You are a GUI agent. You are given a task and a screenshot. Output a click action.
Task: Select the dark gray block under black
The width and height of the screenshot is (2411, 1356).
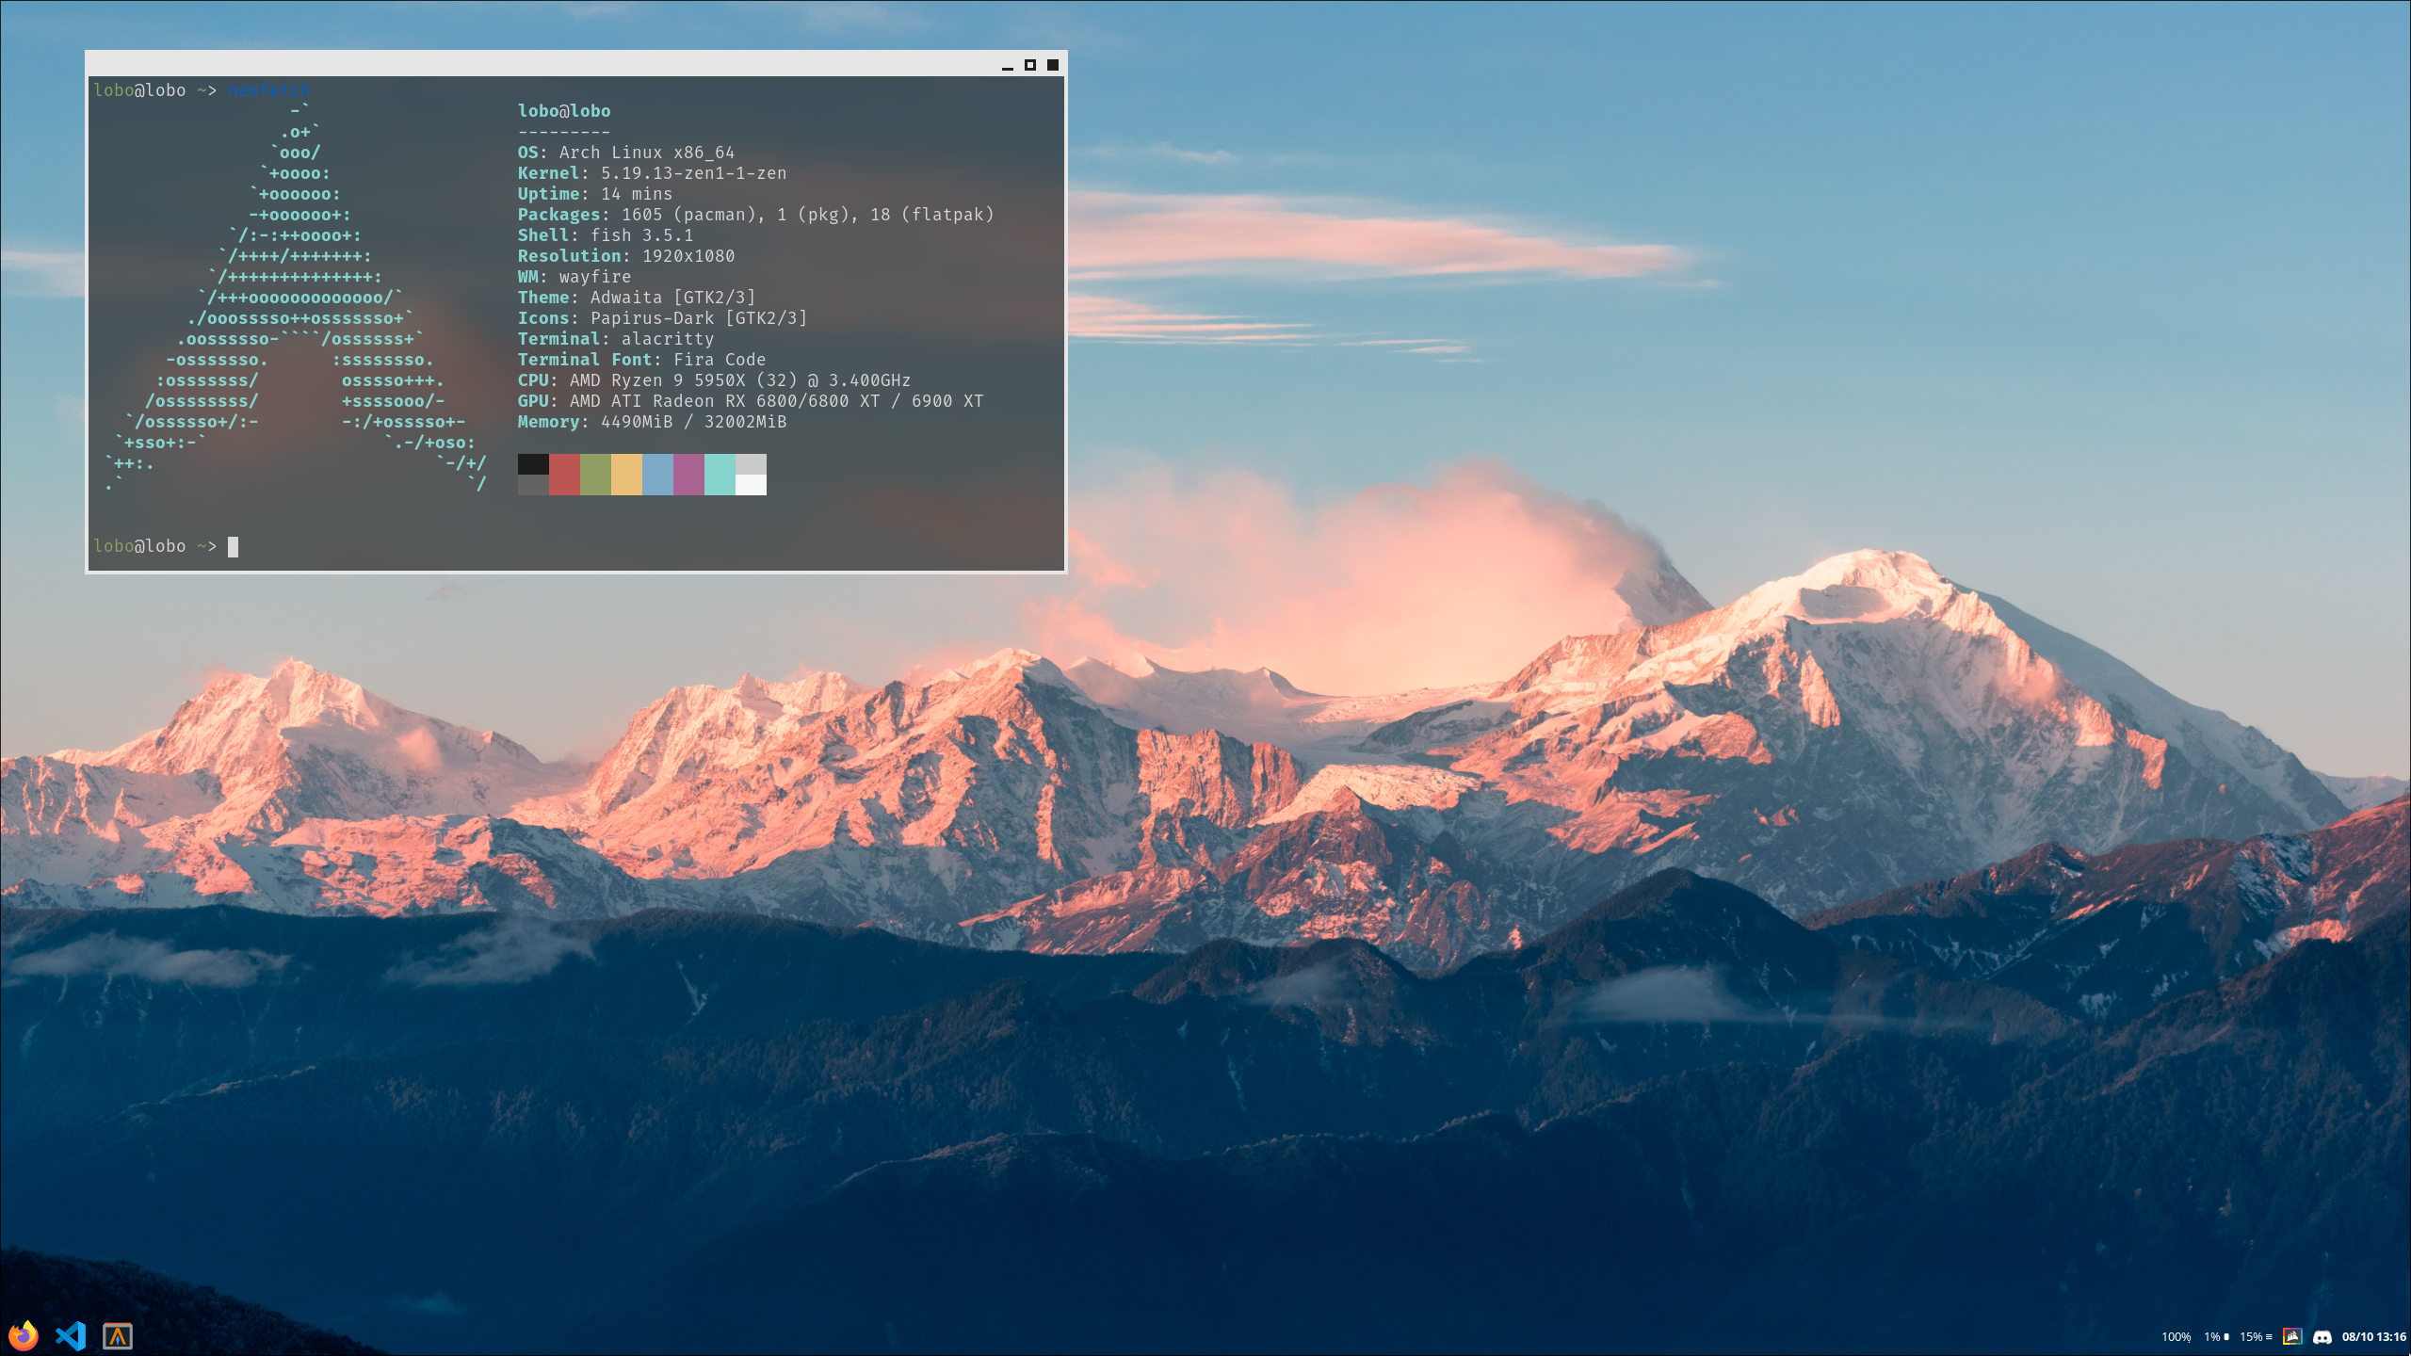pos(533,484)
